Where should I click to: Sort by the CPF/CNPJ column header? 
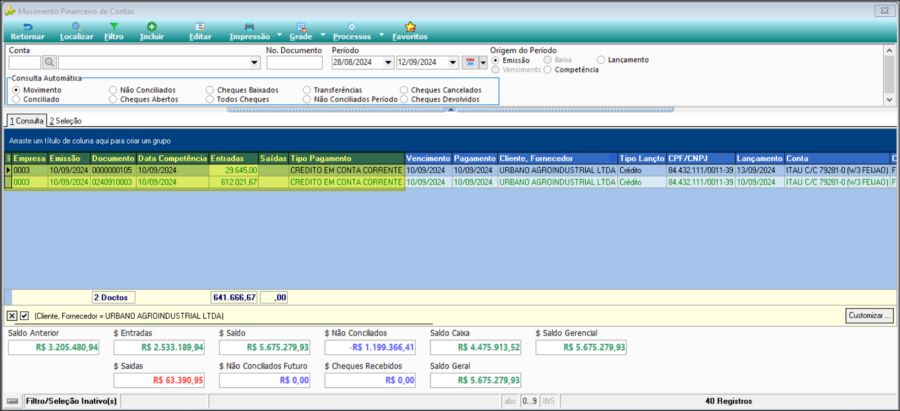(x=700, y=158)
